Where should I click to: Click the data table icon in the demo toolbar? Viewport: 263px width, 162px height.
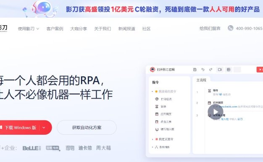click(x=229, y=70)
